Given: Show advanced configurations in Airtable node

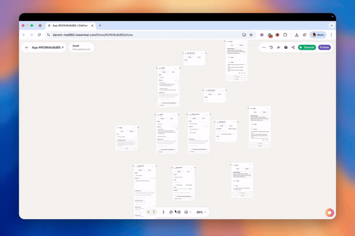Looking at the screenshot, I should [x=183, y=197].
